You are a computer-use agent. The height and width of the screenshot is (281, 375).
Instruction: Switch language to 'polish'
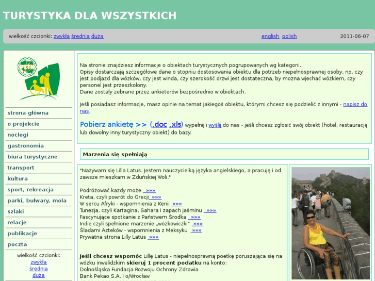point(289,37)
